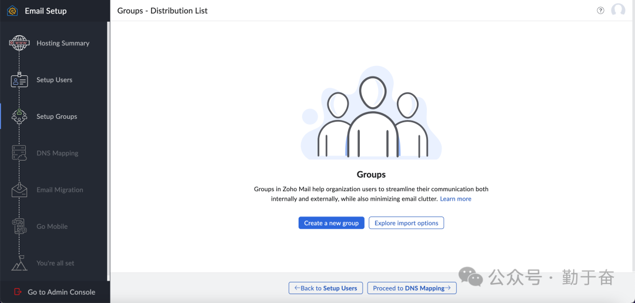635x303 pixels.
Task: Click the DNS Mapping server icon
Action: click(x=19, y=154)
